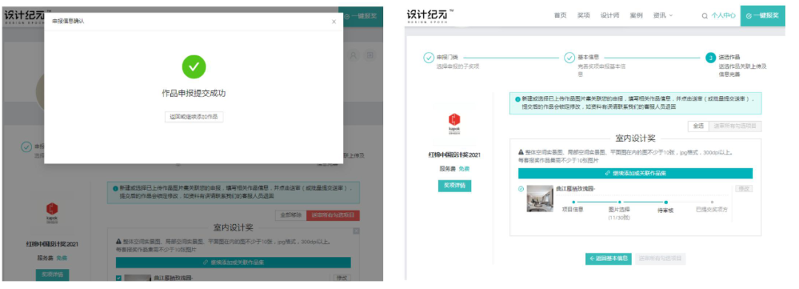Click the 一键报奖 button in the right screenshot

[x=763, y=16]
